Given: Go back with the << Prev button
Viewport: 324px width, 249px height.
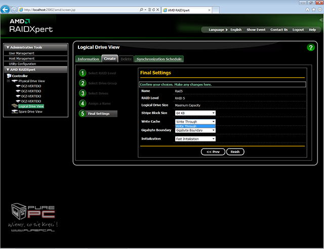Looking at the screenshot, I should [x=213, y=152].
